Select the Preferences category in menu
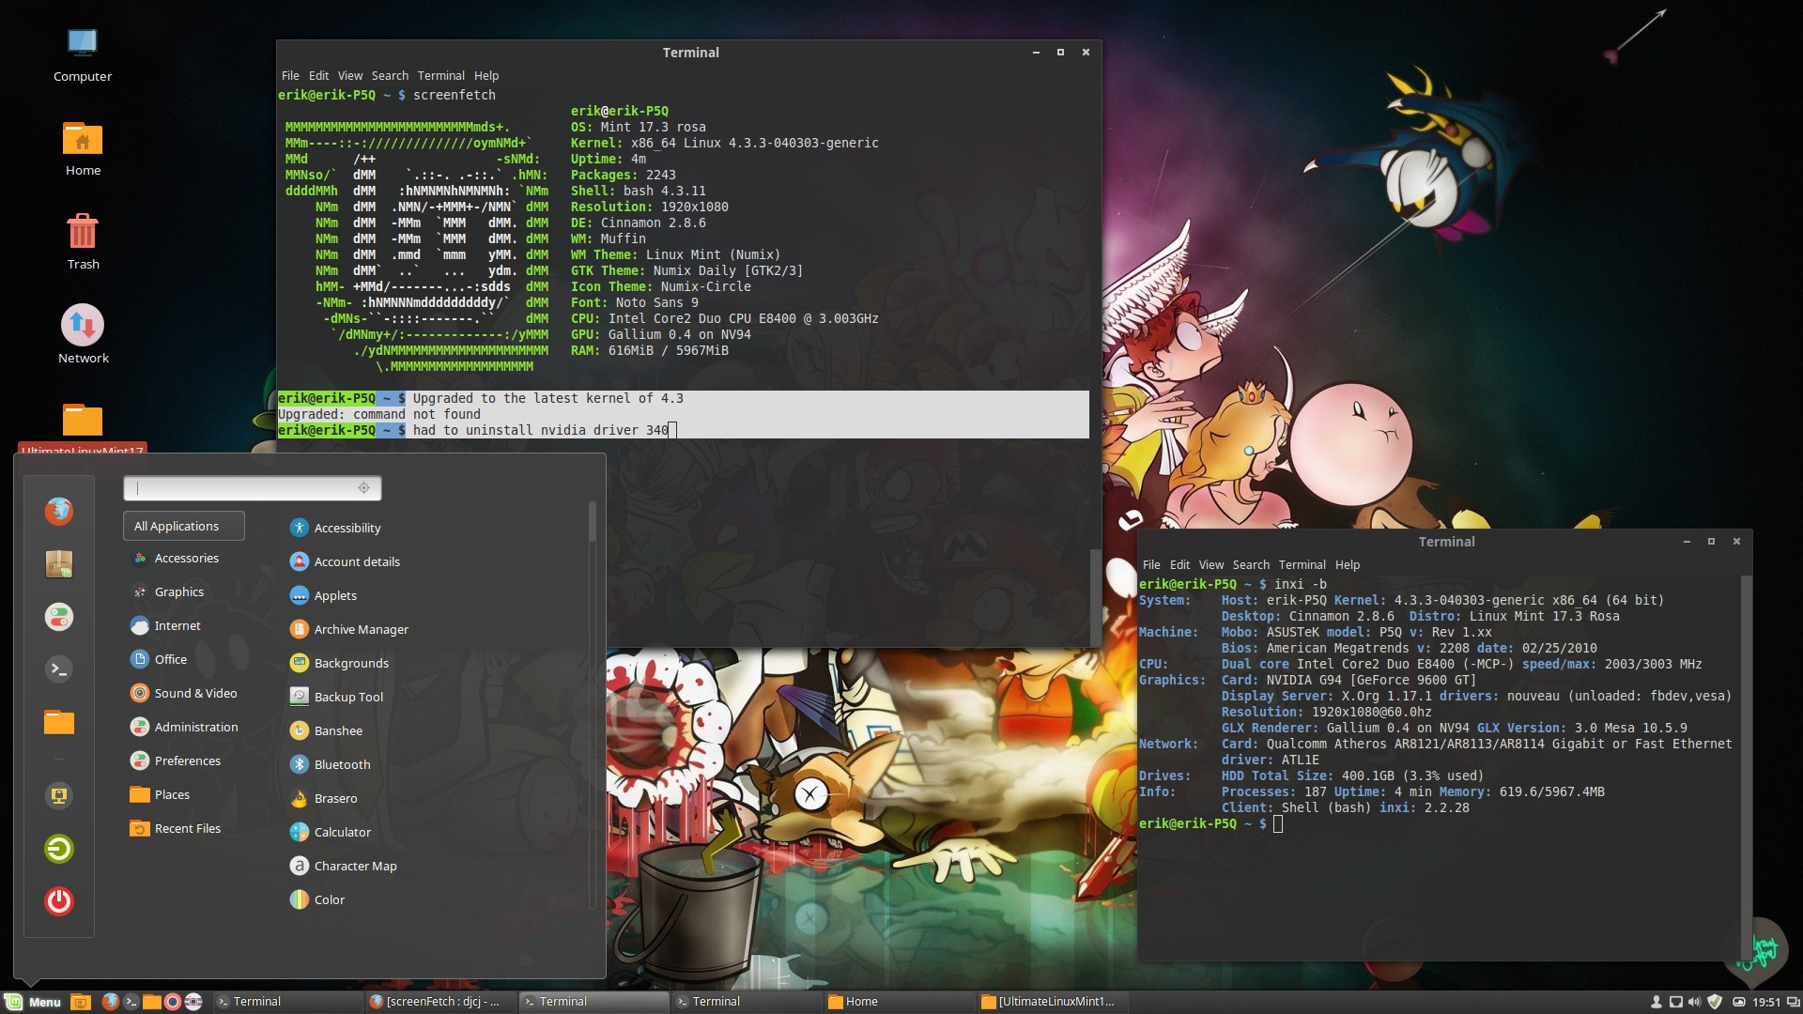The image size is (1803, 1014). point(184,761)
